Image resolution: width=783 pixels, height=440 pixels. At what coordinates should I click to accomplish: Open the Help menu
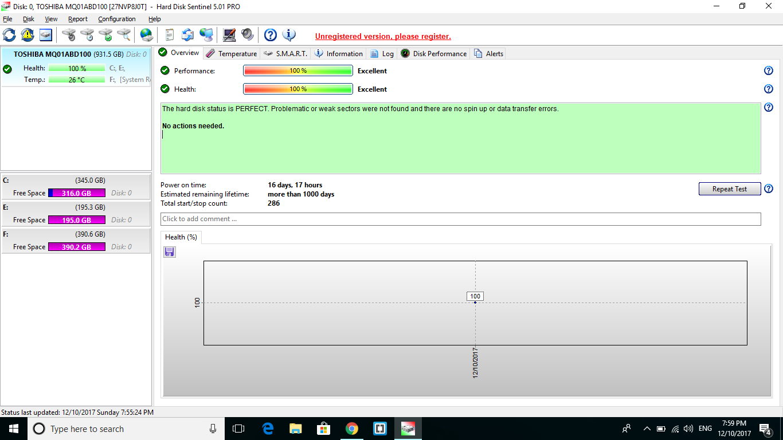pos(155,19)
